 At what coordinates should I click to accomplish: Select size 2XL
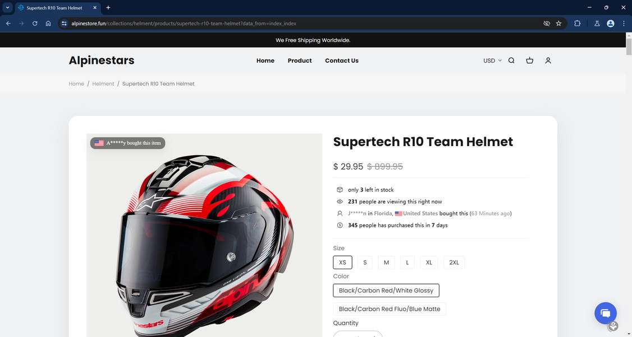pos(454,262)
